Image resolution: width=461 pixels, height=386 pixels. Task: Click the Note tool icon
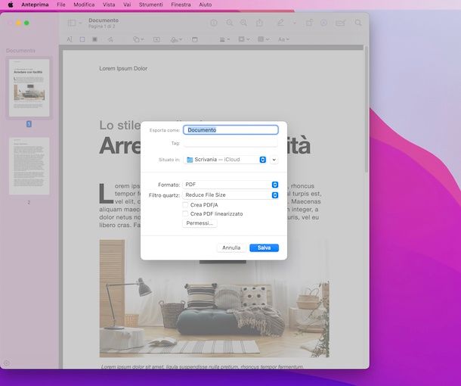[x=195, y=39]
